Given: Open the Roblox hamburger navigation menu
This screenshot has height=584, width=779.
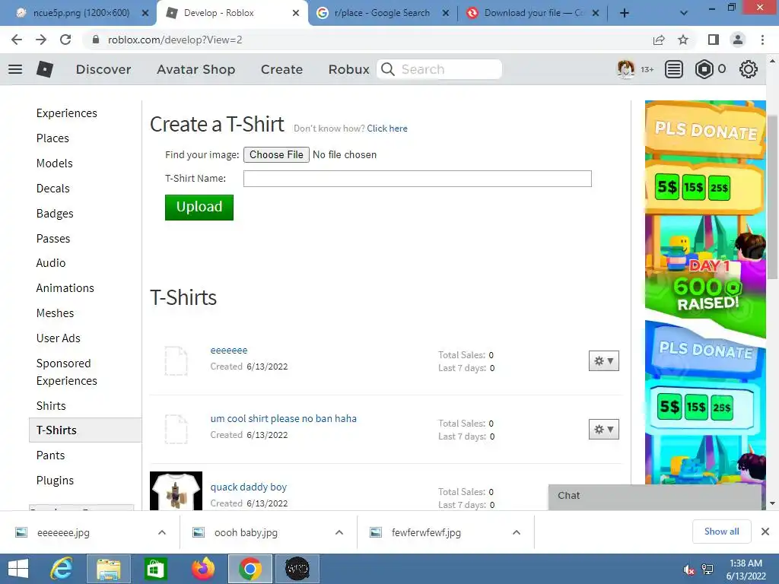Looking at the screenshot, I should click(15, 69).
